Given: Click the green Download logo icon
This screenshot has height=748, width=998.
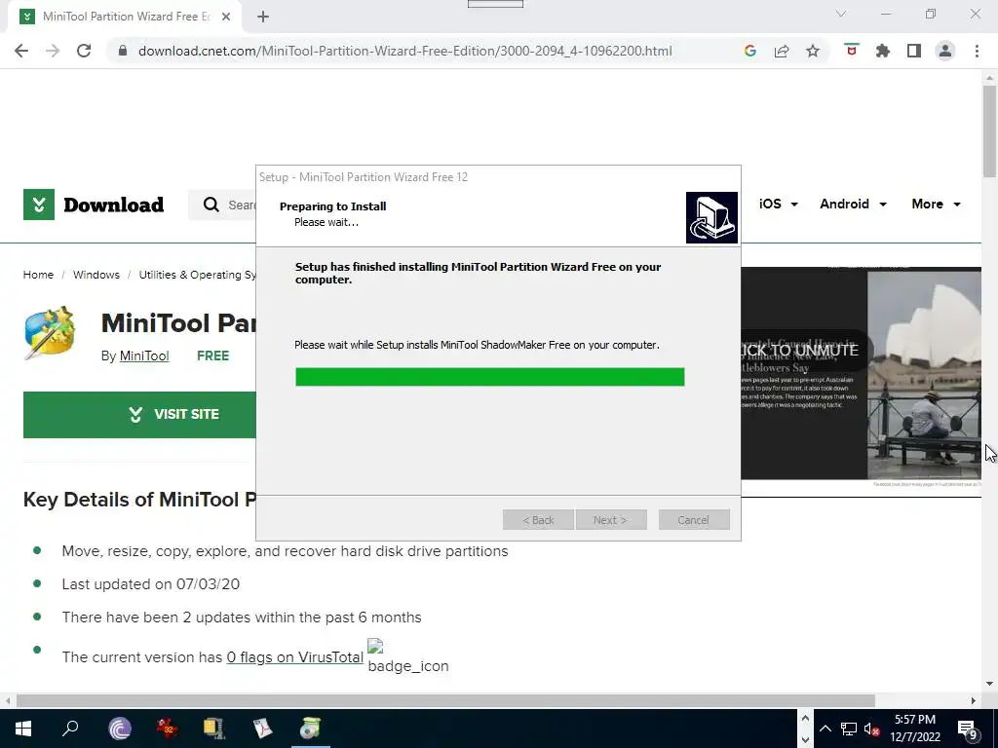Looking at the screenshot, I should click(39, 205).
